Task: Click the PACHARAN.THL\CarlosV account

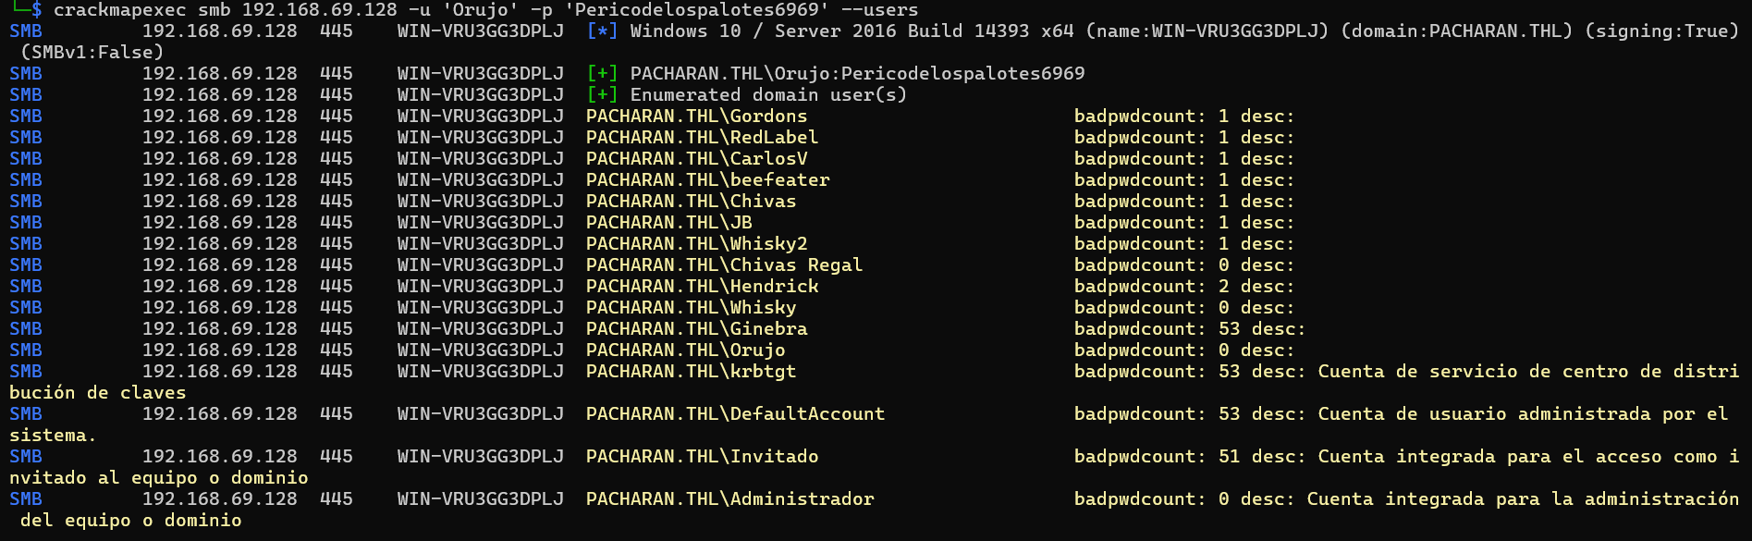Action: (x=696, y=159)
